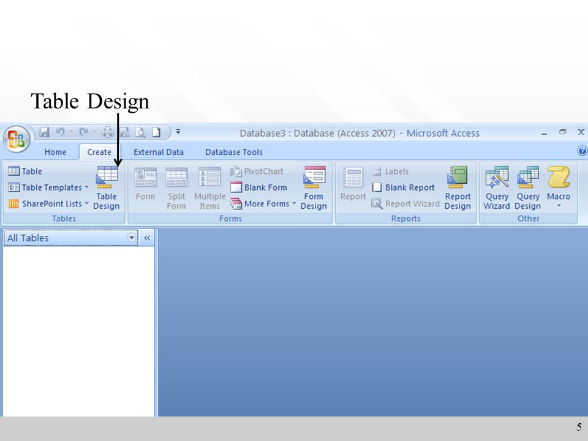Image resolution: width=588 pixels, height=441 pixels.
Task: Click the PivotChart button
Action: pos(257,171)
